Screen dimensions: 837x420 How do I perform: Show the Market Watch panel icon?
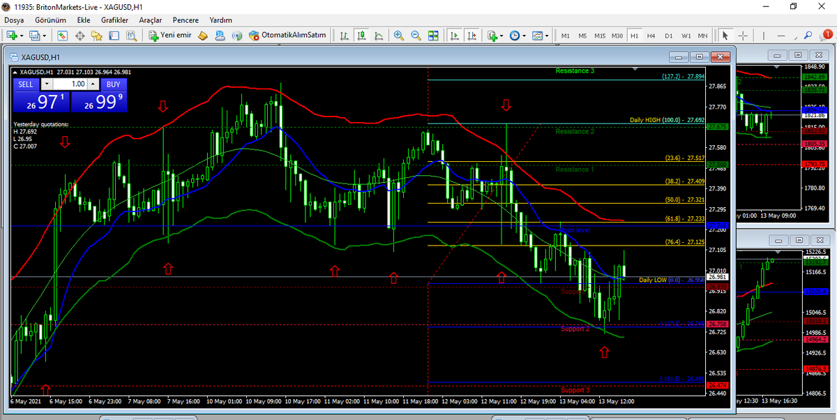(x=63, y=35)
